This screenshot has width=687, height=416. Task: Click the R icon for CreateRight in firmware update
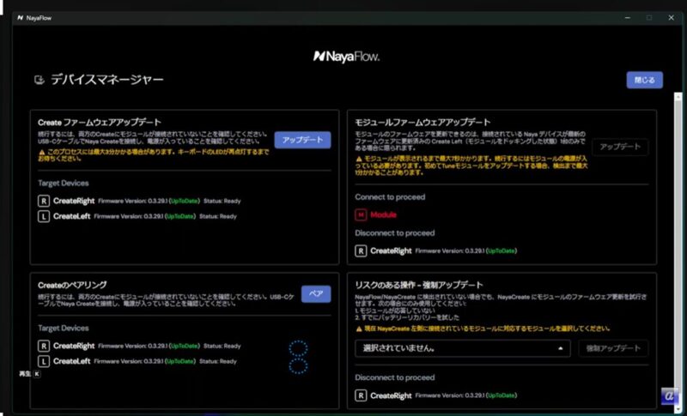tap(43, 201)
